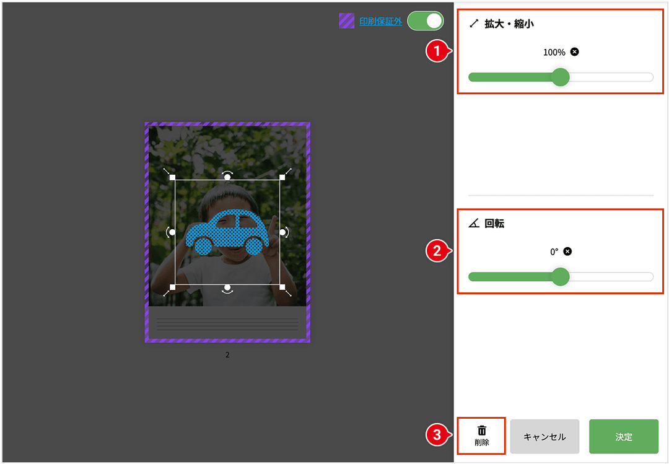This screenshot has height=464, width=669.
Task: Open the 印刷保証外 link
Action: [x=380, y=22]
